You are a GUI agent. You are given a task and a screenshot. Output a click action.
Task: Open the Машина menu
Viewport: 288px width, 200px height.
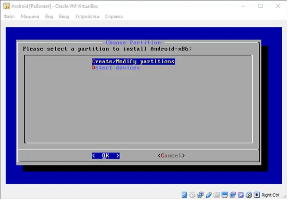pos(30,17)
